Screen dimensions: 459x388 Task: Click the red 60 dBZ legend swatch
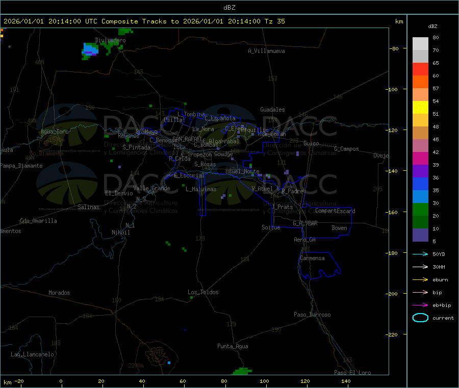420,69
